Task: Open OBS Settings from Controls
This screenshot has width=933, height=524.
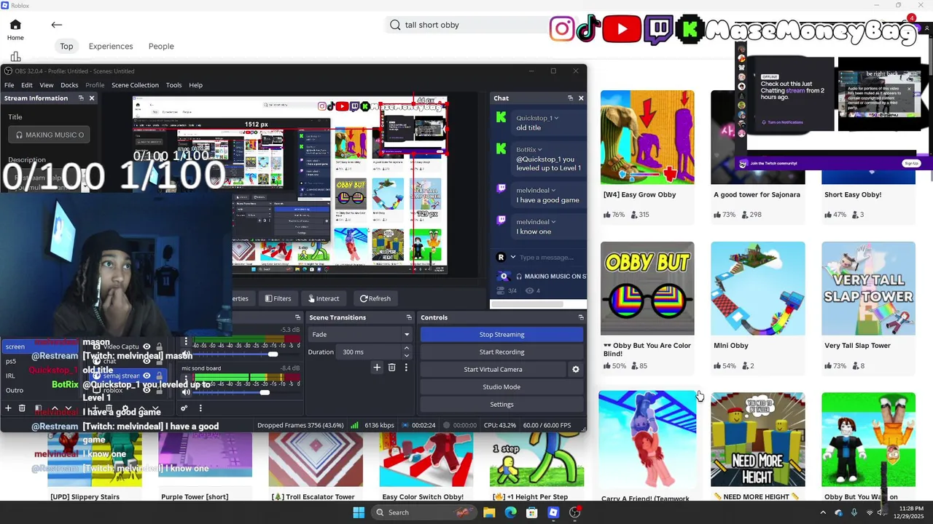Action: 501,405
